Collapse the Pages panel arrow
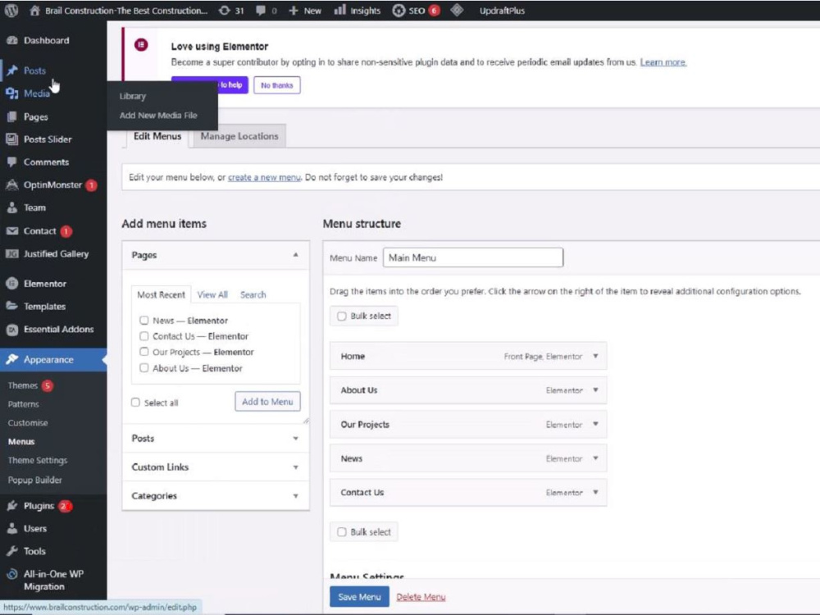The image size is (820, 615). point(295,255)
